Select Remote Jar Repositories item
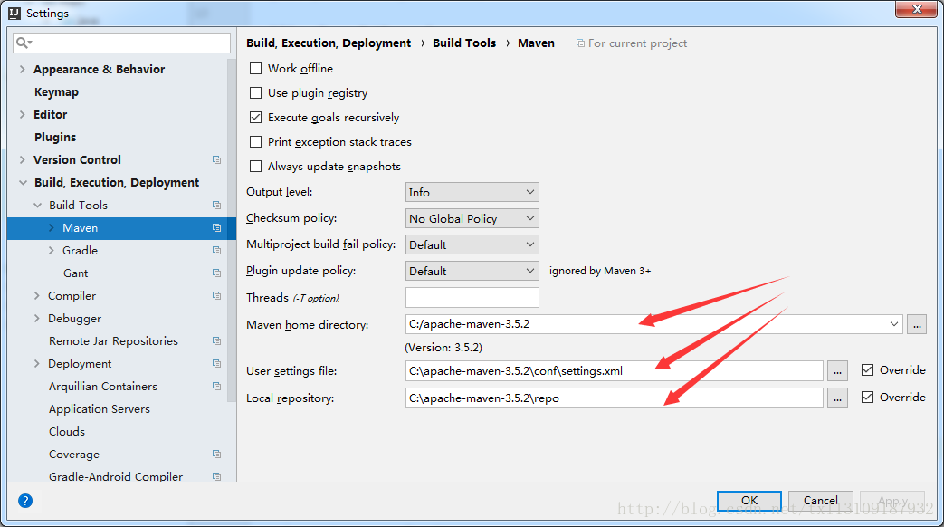The width and height of the screenshot is (944, 527). tap(114, 340)
